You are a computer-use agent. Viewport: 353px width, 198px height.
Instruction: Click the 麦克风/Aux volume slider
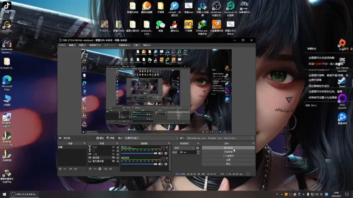pyautogui.click(x=139, y=153)
